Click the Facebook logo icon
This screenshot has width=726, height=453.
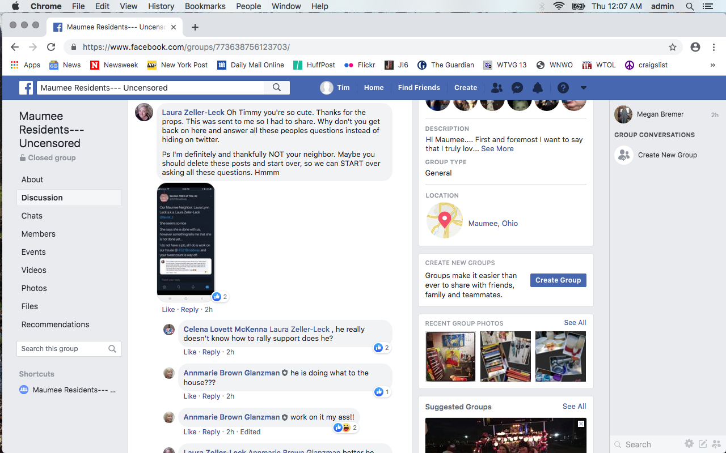click(x=26, y=88)
